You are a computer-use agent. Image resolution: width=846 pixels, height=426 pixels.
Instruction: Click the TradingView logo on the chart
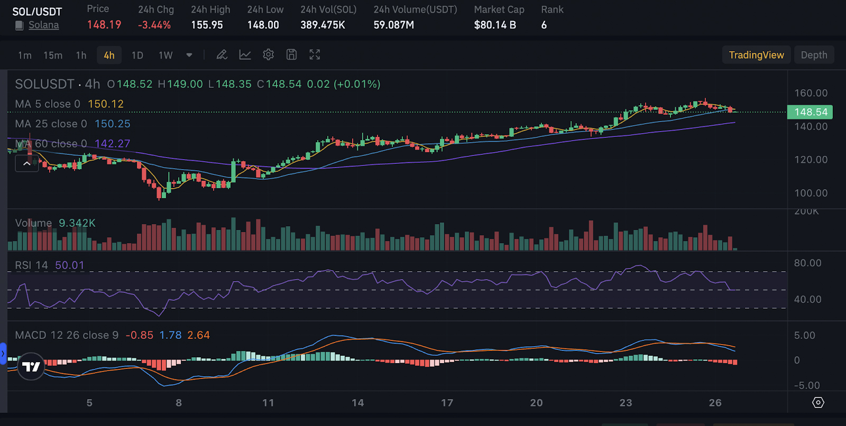coord(31,366)
